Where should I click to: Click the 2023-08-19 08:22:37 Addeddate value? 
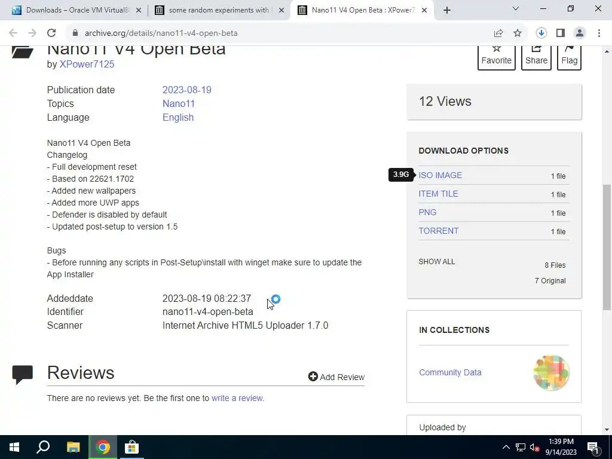pyautogui.click(x=206, y=298)
